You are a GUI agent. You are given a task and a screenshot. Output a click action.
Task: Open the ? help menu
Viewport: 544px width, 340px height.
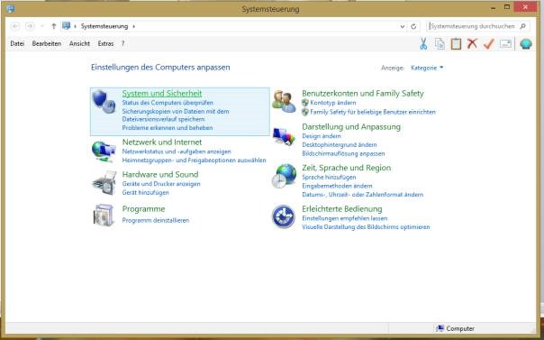click(122, 44)
